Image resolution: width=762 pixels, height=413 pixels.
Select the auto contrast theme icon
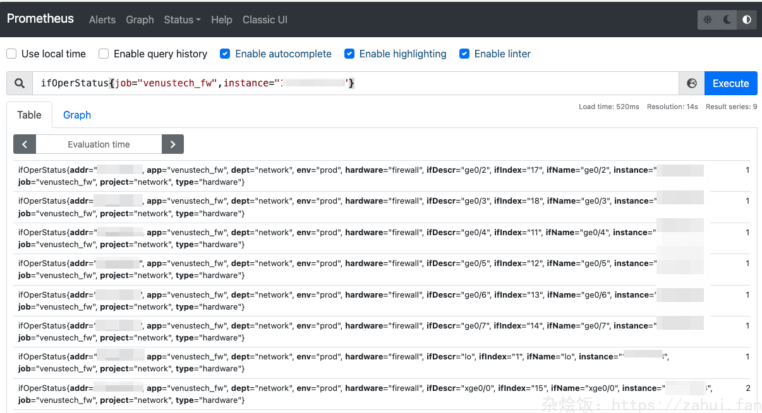pyautogui.click(x=747, y=20)
